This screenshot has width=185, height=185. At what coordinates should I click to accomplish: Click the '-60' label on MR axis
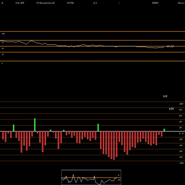coord(181,151)
